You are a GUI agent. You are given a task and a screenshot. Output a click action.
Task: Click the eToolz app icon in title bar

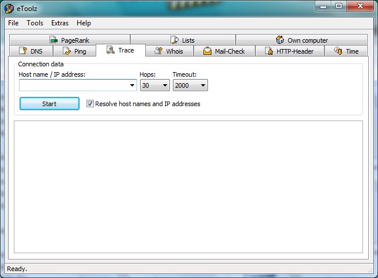tap(9, 9)
